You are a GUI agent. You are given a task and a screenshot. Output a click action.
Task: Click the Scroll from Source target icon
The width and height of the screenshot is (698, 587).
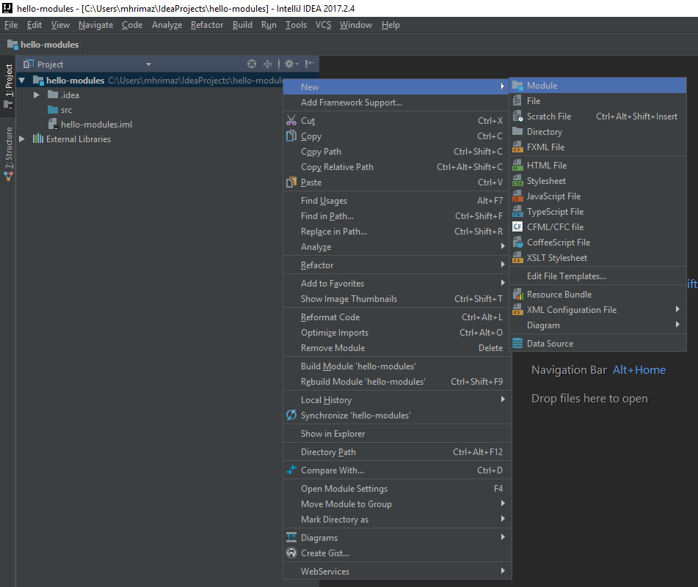pos(252,64)
